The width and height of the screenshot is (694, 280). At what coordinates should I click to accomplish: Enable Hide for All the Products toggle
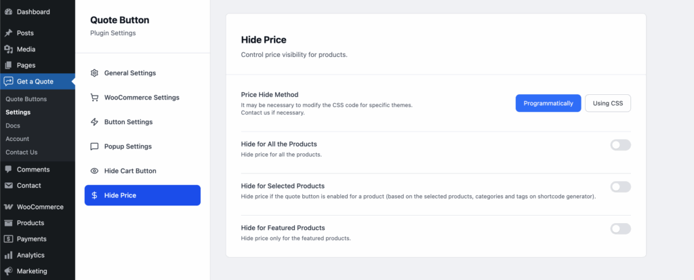pos(620,144)
